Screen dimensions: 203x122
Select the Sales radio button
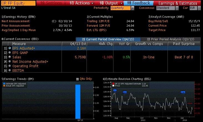pyautogui.click(x=10, y=57)
